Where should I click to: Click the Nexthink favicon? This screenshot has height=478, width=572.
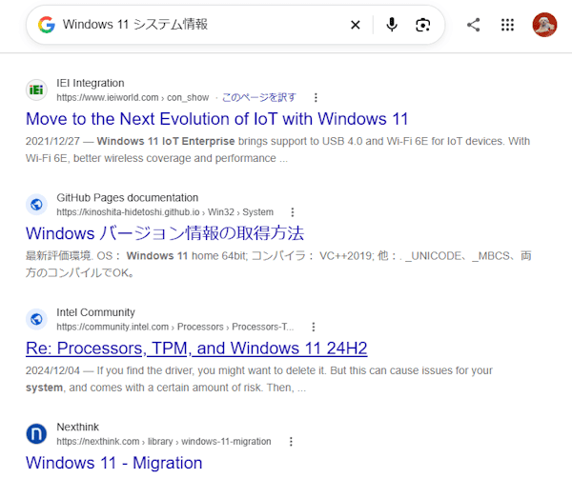coord(36,434)
